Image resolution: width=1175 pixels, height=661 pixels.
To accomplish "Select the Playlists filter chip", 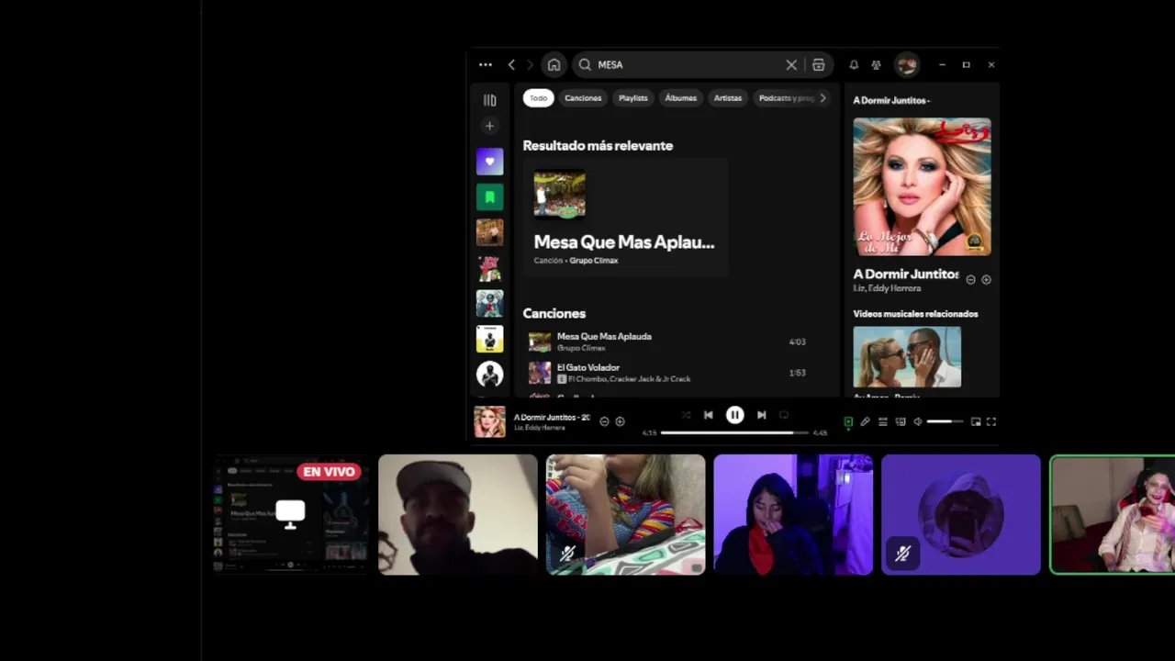I will click(x=632, y=98).
